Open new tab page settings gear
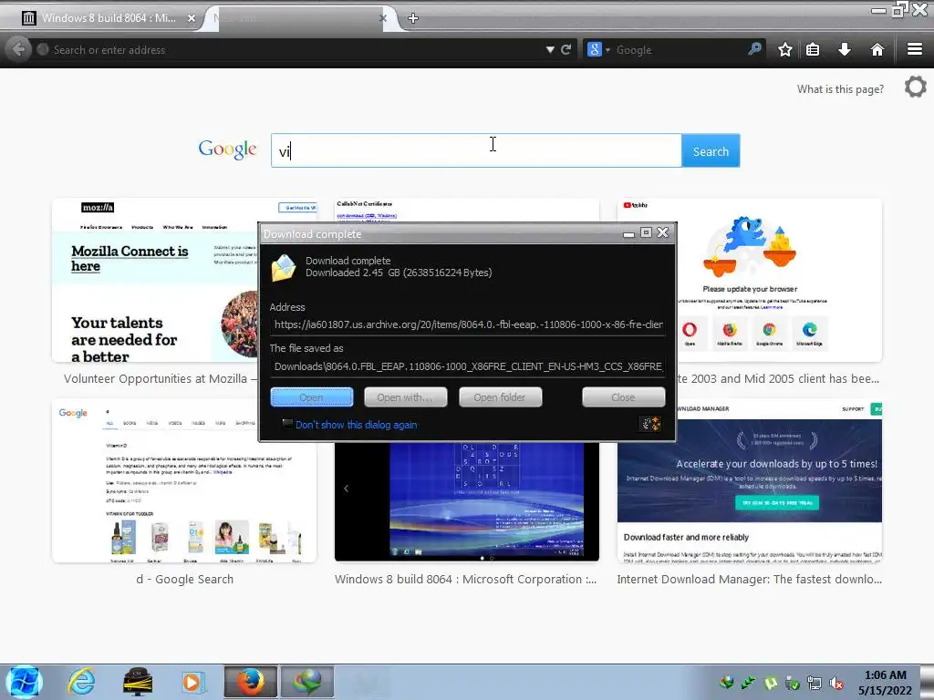The image size is (934, 700). [x=915, y=87]
